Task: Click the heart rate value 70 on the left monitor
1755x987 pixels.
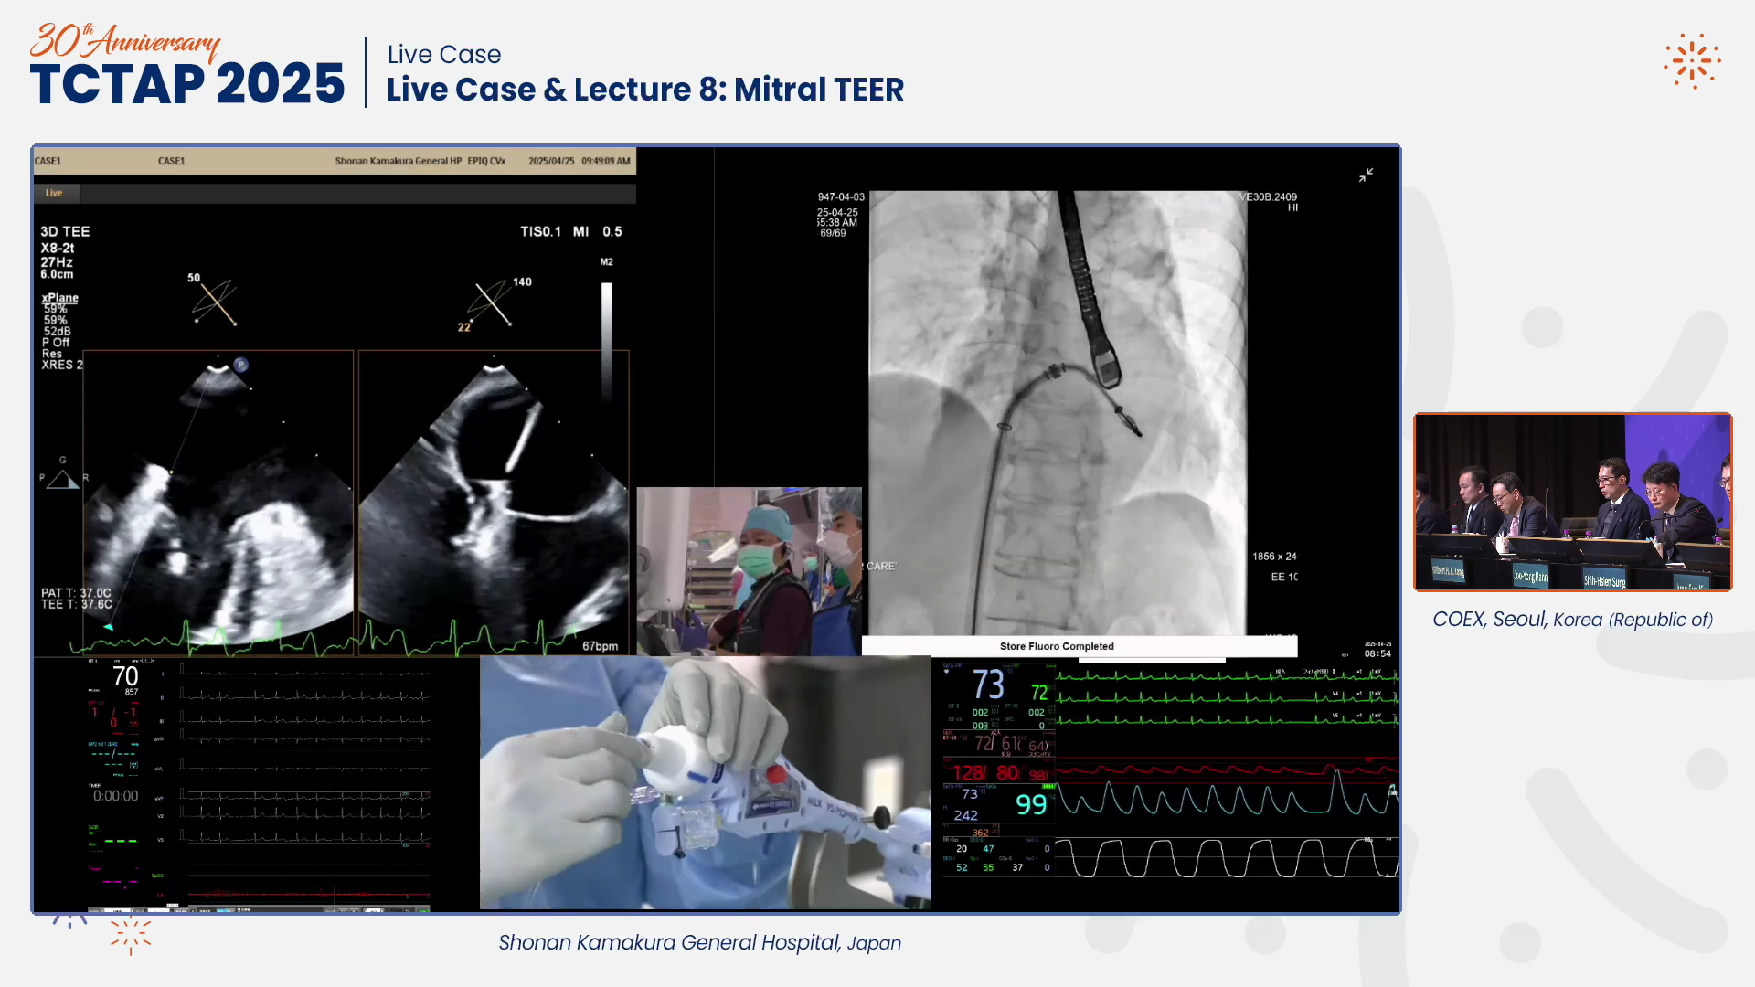Action: pyautogui.click(x=125, y=676)
